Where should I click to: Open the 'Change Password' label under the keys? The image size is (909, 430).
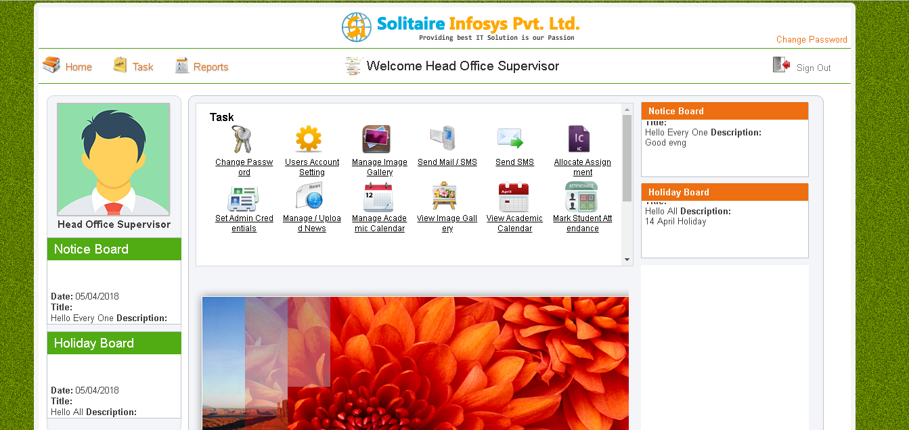click(244, 167)
